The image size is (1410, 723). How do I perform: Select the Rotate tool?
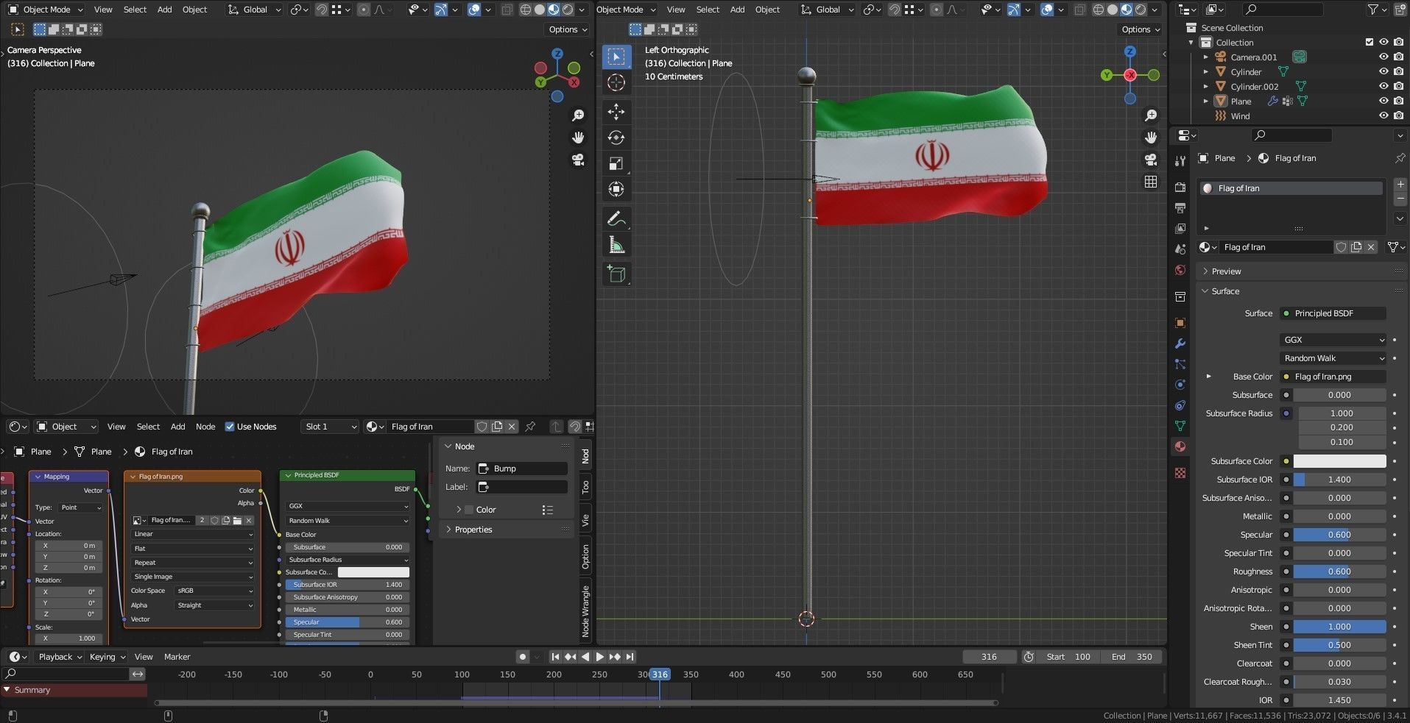[x=616, y=138]
